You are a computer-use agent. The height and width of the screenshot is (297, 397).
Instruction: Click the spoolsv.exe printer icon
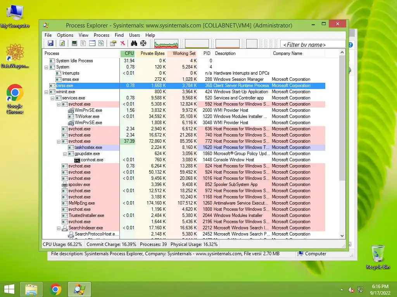pos(65,184)
